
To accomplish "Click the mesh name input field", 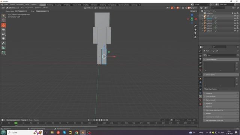I will (222, 55).
